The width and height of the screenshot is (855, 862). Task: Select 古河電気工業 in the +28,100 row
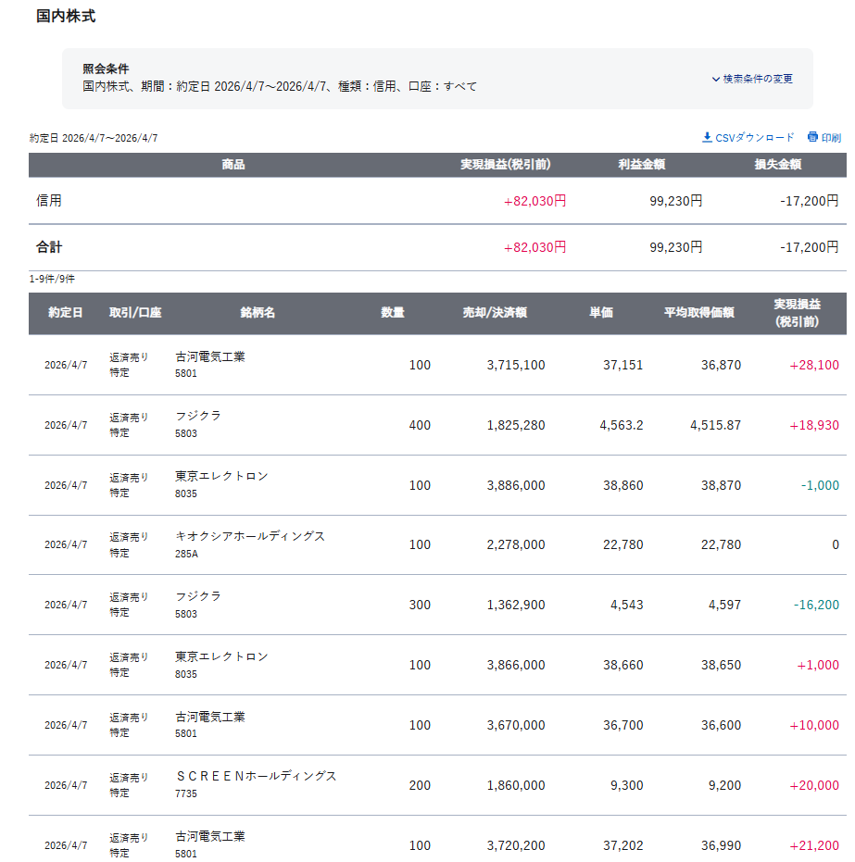click(210, 356)
